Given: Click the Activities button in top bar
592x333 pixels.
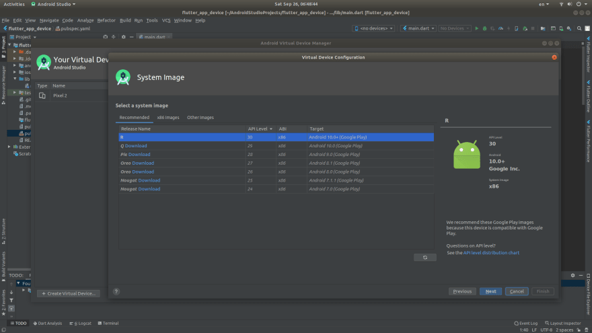Looking at the screenshot, I should 14,4.
